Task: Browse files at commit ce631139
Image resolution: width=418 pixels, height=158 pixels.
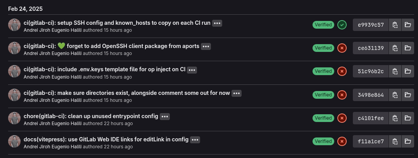Action: click(x=408, y=48)
